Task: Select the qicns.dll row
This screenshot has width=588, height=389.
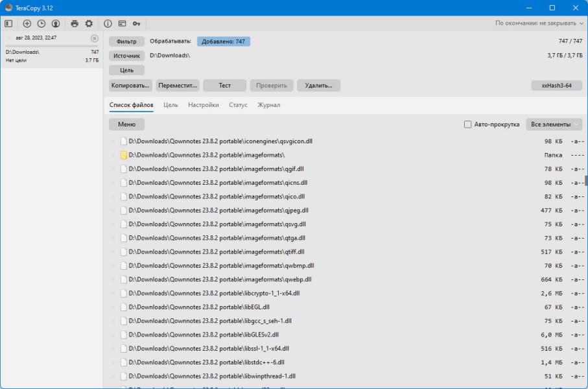Action: (346, 183)
